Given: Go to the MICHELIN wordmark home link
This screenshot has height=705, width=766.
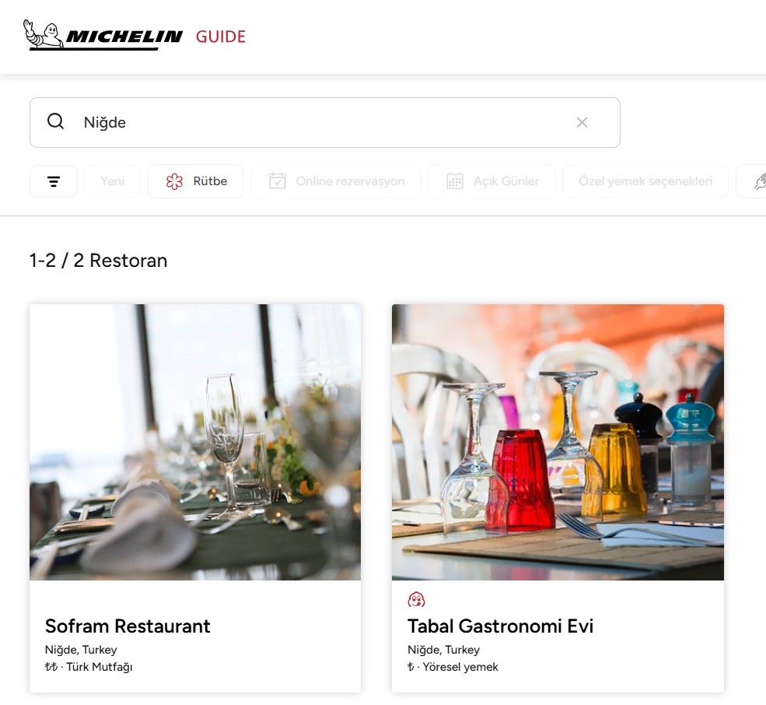Looking at the screenshot, I should (x=124, y=37).
